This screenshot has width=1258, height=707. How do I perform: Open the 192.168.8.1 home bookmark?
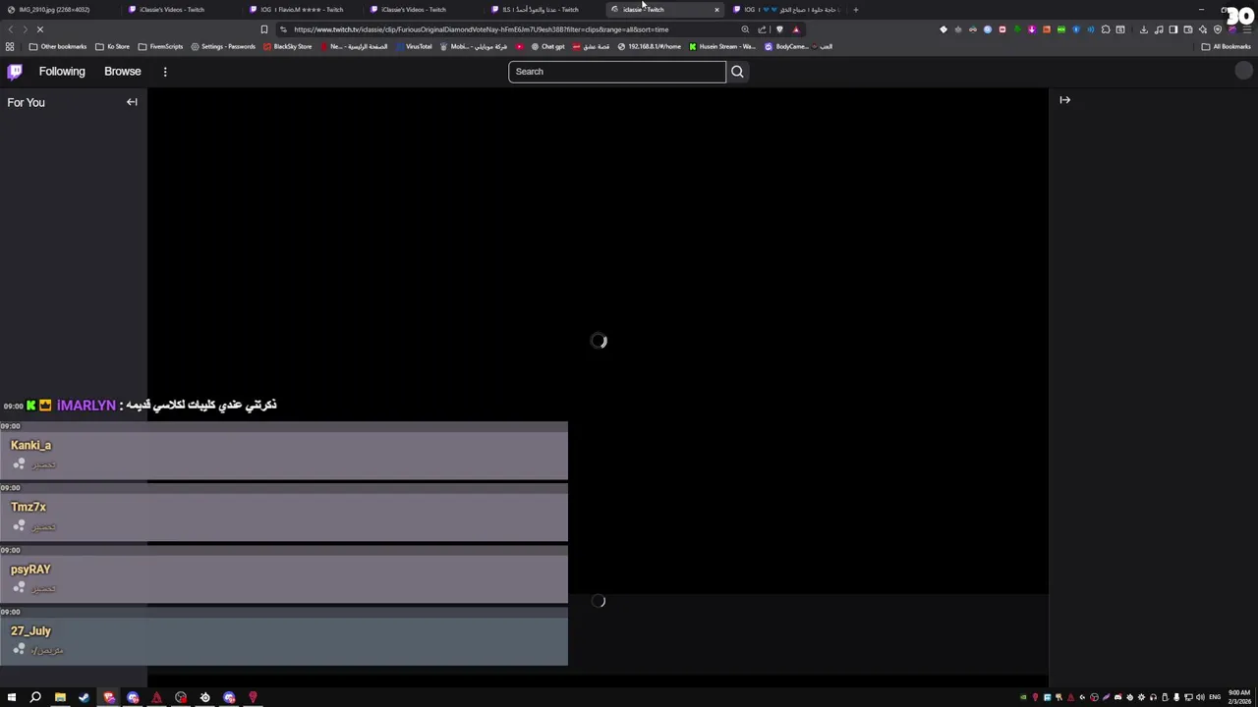click(x=649, y=46)
